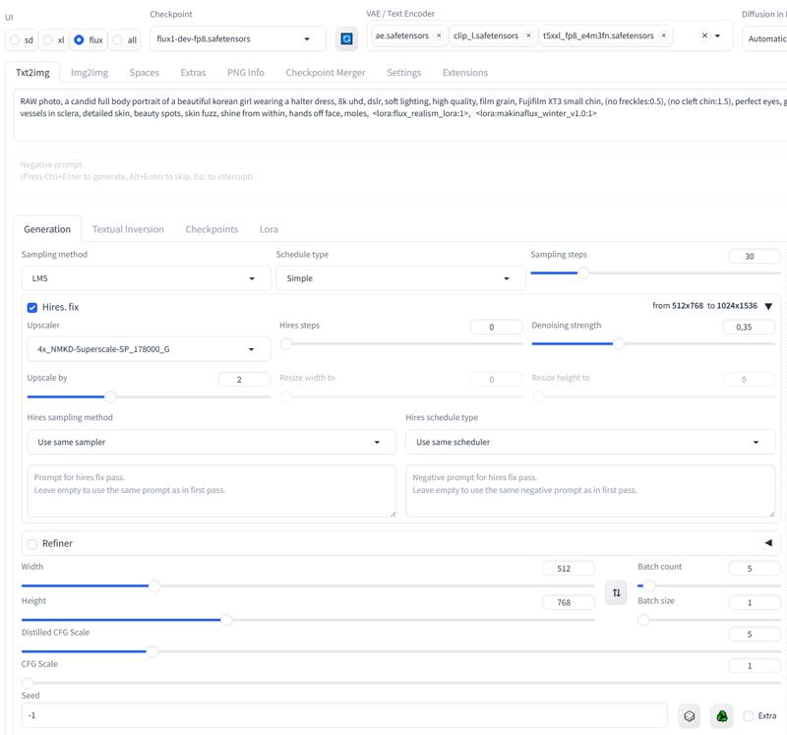Expand the Refiner panel arrow
This screenshot has height=735, width=787.
(x=768, y=543)
